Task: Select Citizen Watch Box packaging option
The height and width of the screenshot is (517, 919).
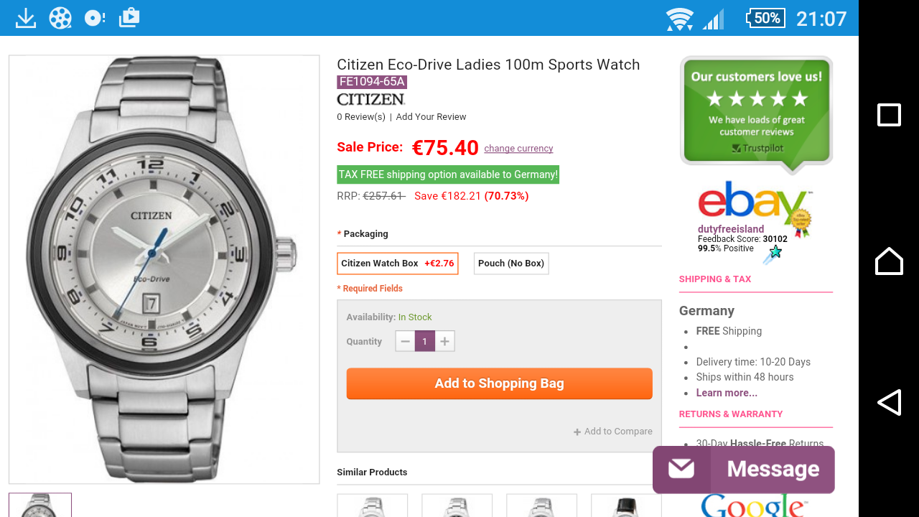Action: 397,264
